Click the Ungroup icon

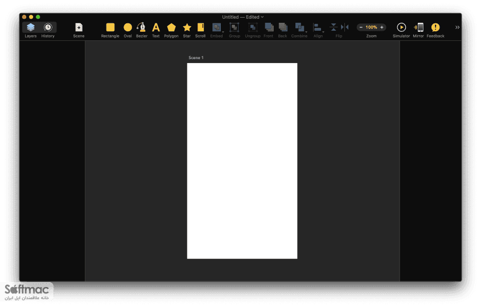pos(253,28)
